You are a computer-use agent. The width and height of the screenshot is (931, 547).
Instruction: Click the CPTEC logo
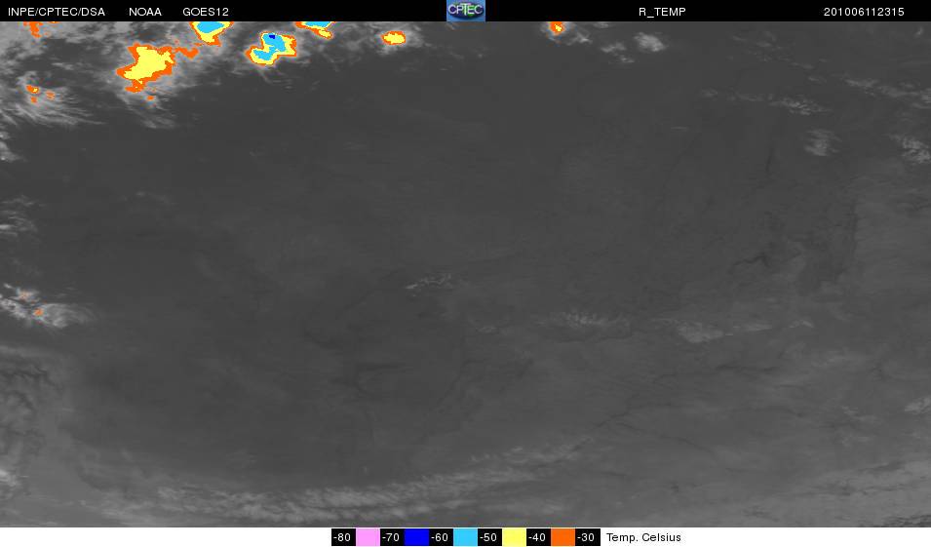[466, 11]
